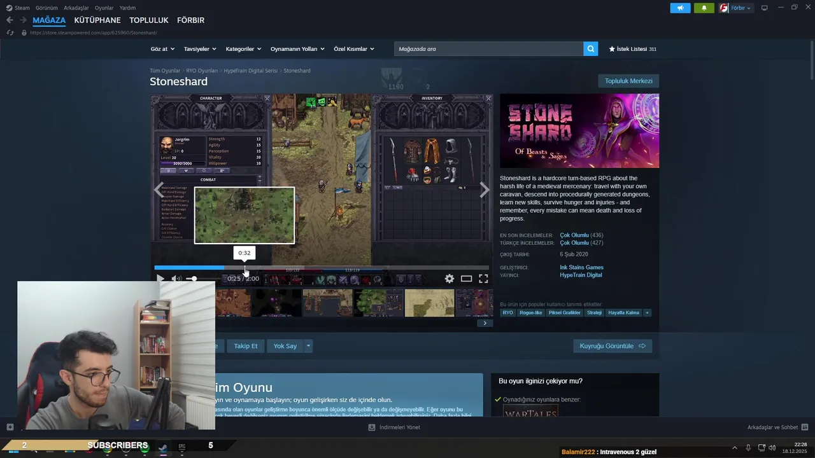Go forward with the right arrow
The width and height of the screenshot is (815, 458).
(23, 20)
